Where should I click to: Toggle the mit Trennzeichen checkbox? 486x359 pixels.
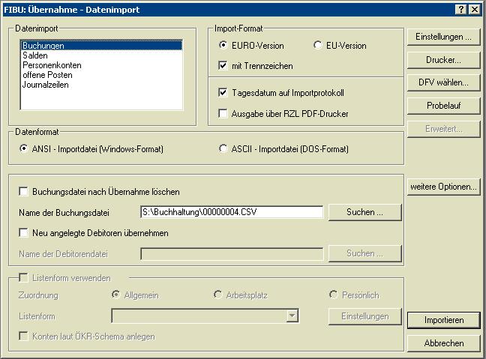(x=223, y=66)
